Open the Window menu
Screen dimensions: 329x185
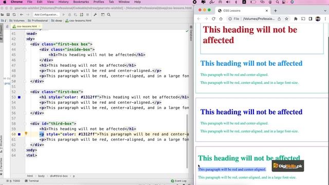pos(124,2)
